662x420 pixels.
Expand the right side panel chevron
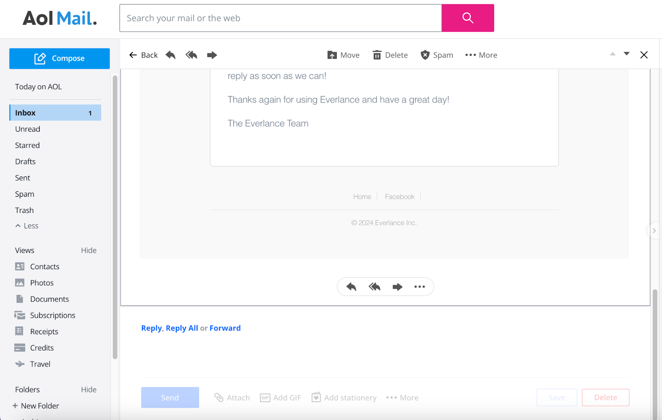pyautogui.click(x=654, y=231)
